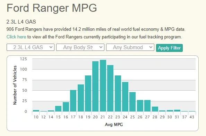This screenshot has width=206, height=136.
Task: Open the 2.3L L4 GAS engine dropdown
Action: [x=31, y=47]
